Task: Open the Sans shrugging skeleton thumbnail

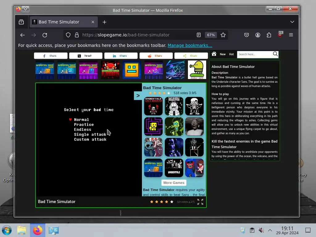Action: pyautogui.click(x=194, y=106)
